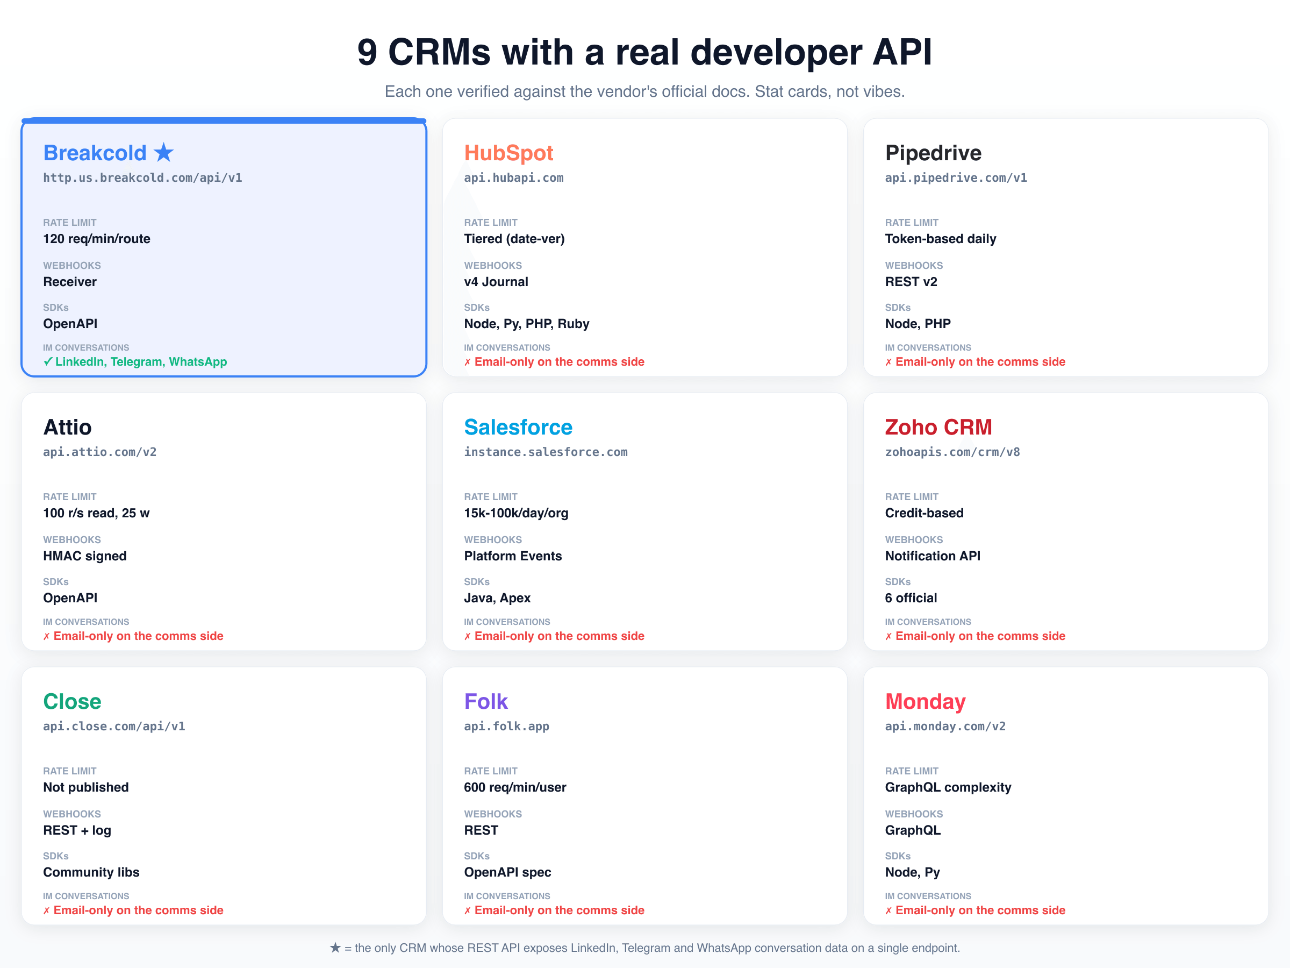
Task: Click 'Node, PHP' SDKs value in Pipedrive
Action: click(918, 324)
